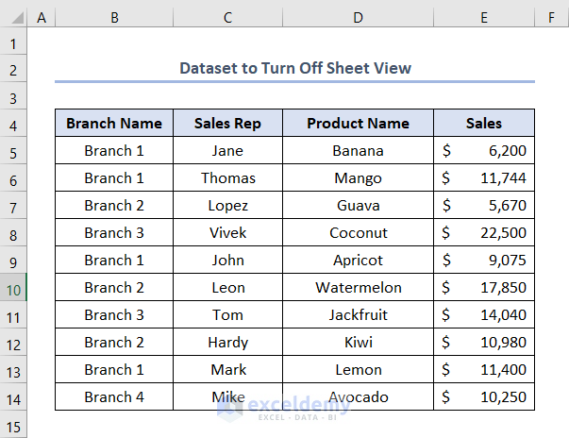Click the Branch Name header cell
This screenshot has height=438, width=569.
point(114,123)
